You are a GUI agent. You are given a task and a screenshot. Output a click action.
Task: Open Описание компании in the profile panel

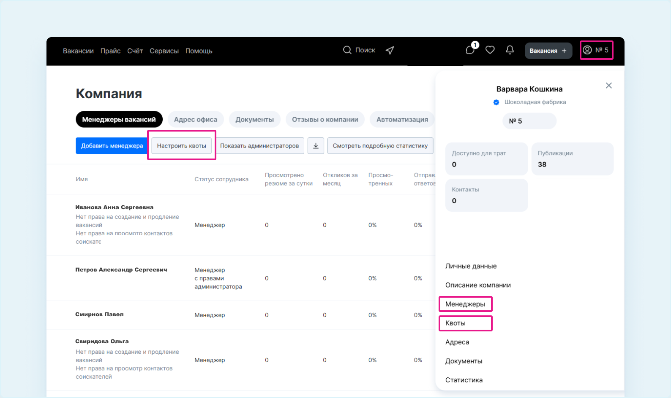478,285
